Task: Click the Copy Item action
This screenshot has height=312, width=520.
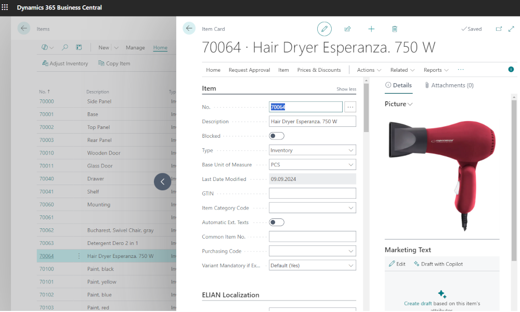Action: (114, 63)
